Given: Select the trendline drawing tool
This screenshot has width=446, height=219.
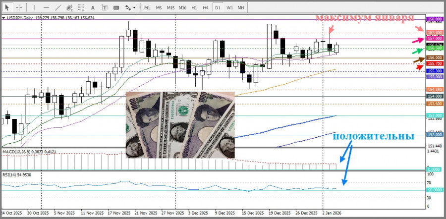Looking at the screenshot, I should click(x=58, y=7).
